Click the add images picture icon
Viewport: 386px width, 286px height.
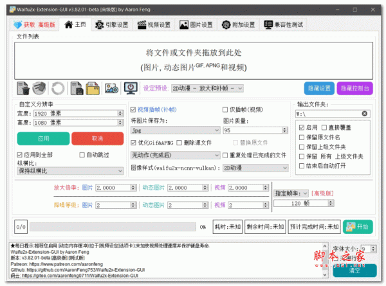[x=111, y=88]
